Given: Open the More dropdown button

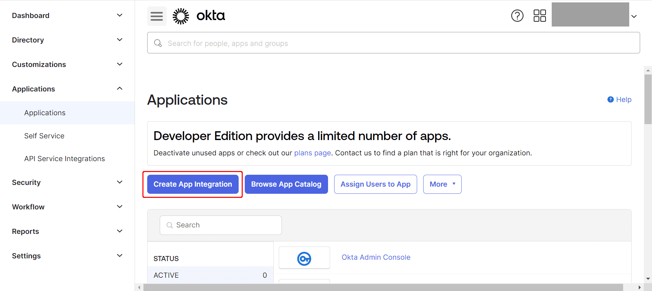Looking at the screenshot, I should coord(442,184).
